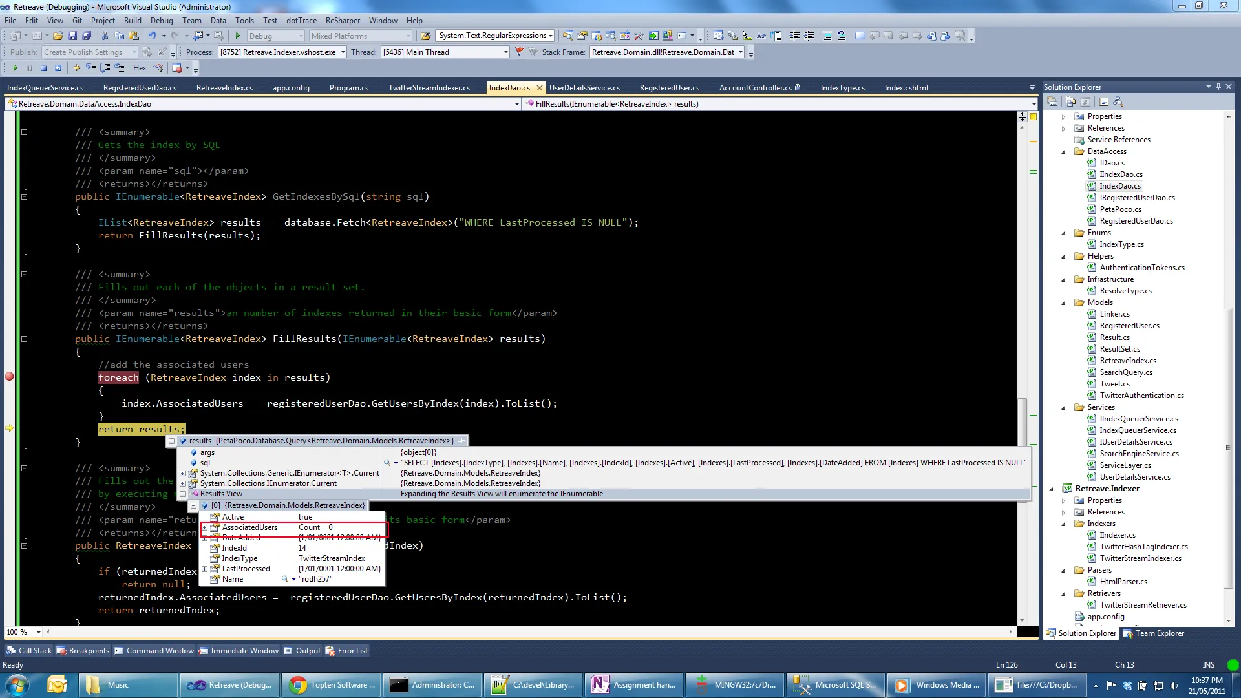Open the Debug menu
This screenshot has height=698, width=1241.
[x=162, y=21]
